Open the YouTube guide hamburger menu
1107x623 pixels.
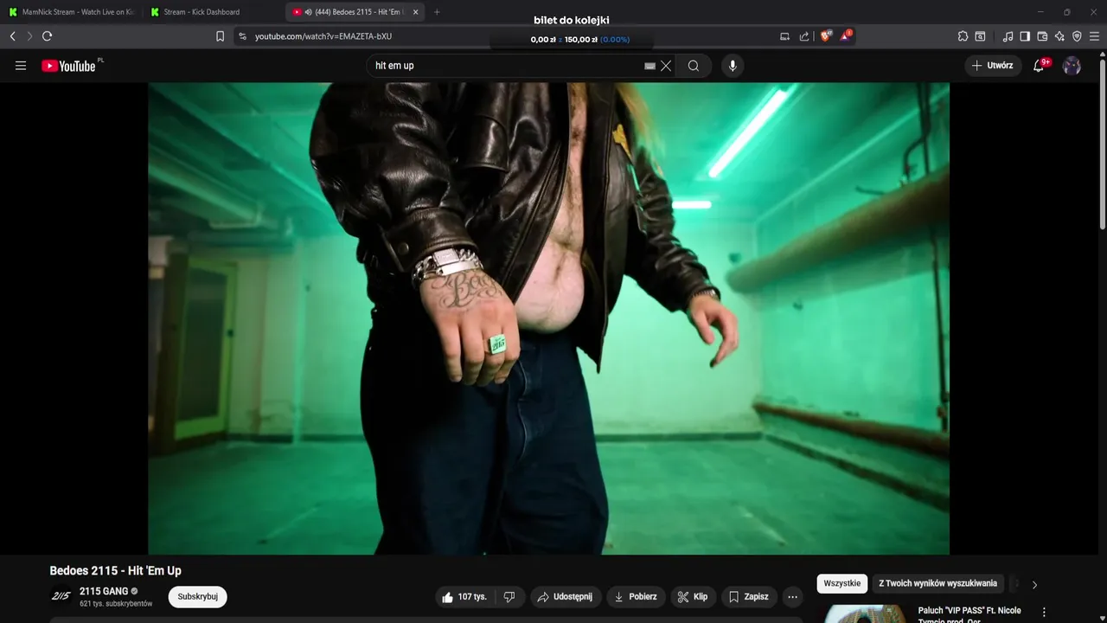pos(21,66)
